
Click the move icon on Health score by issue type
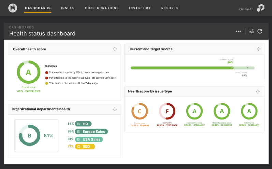(258, 91)
